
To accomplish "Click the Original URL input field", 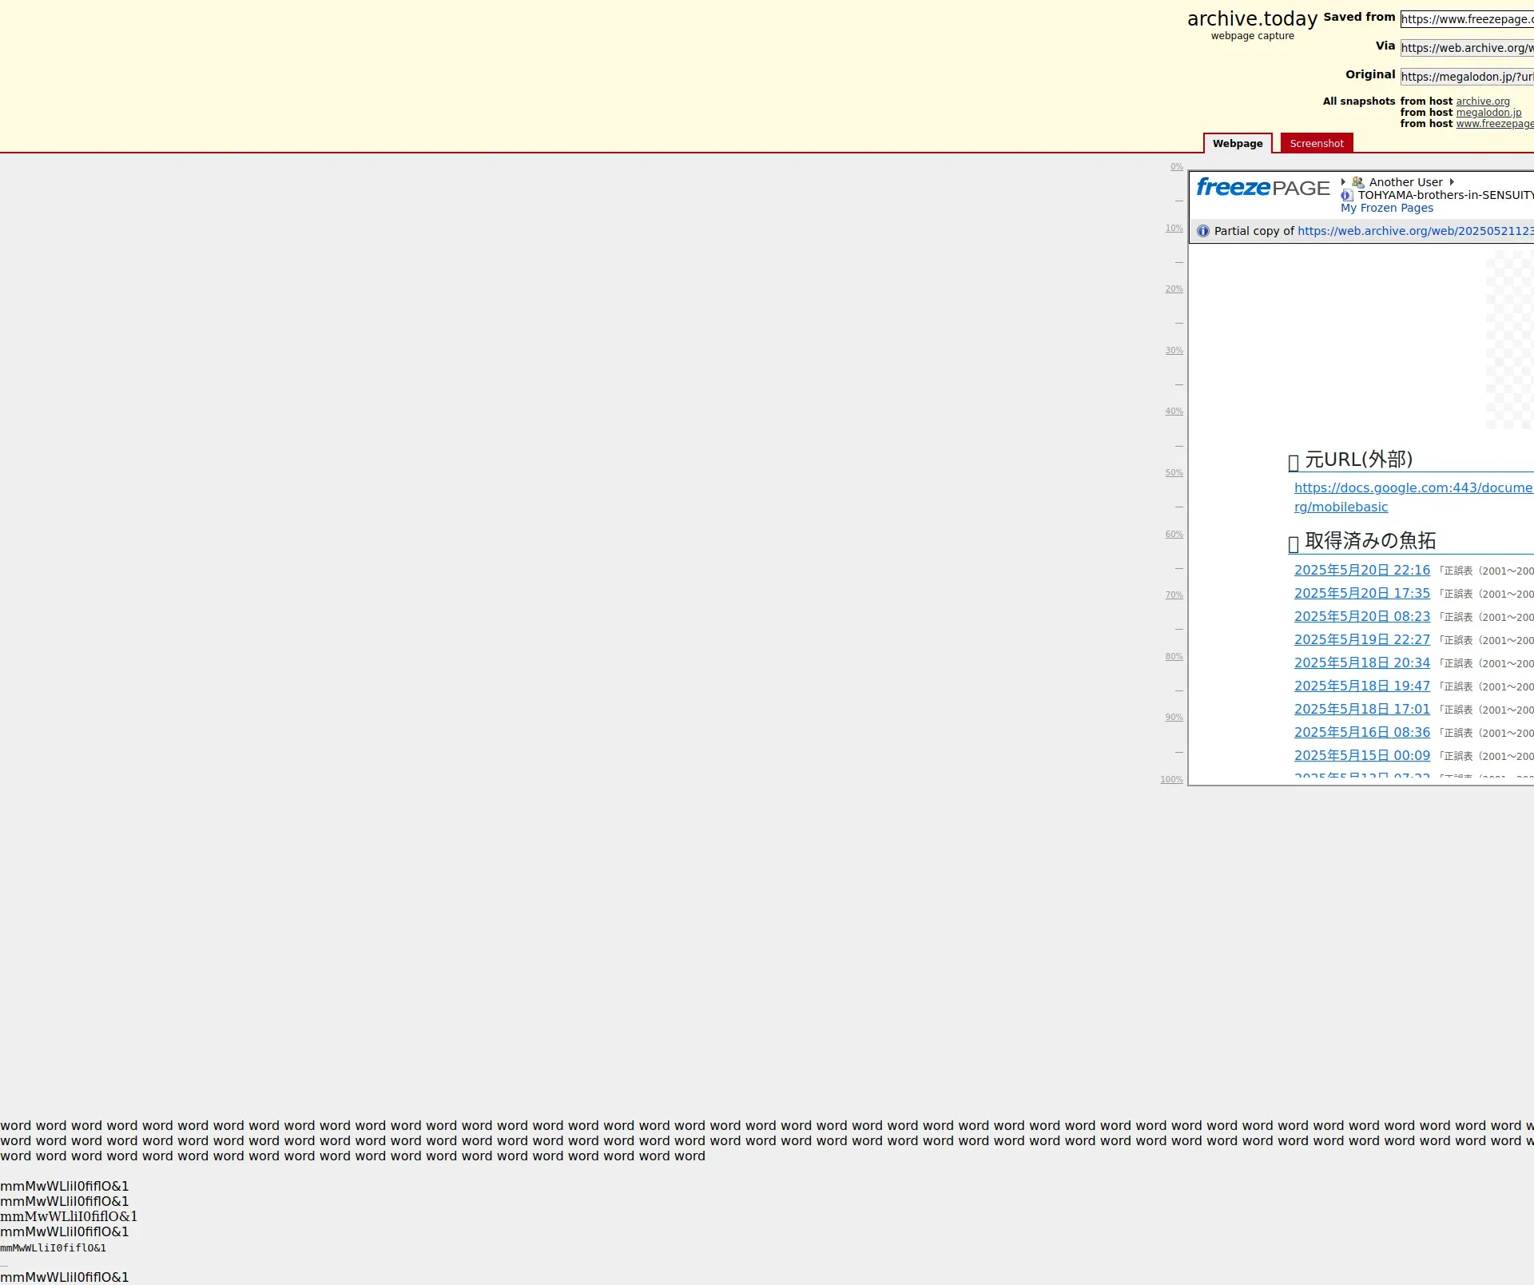I will coord(1466,77).
